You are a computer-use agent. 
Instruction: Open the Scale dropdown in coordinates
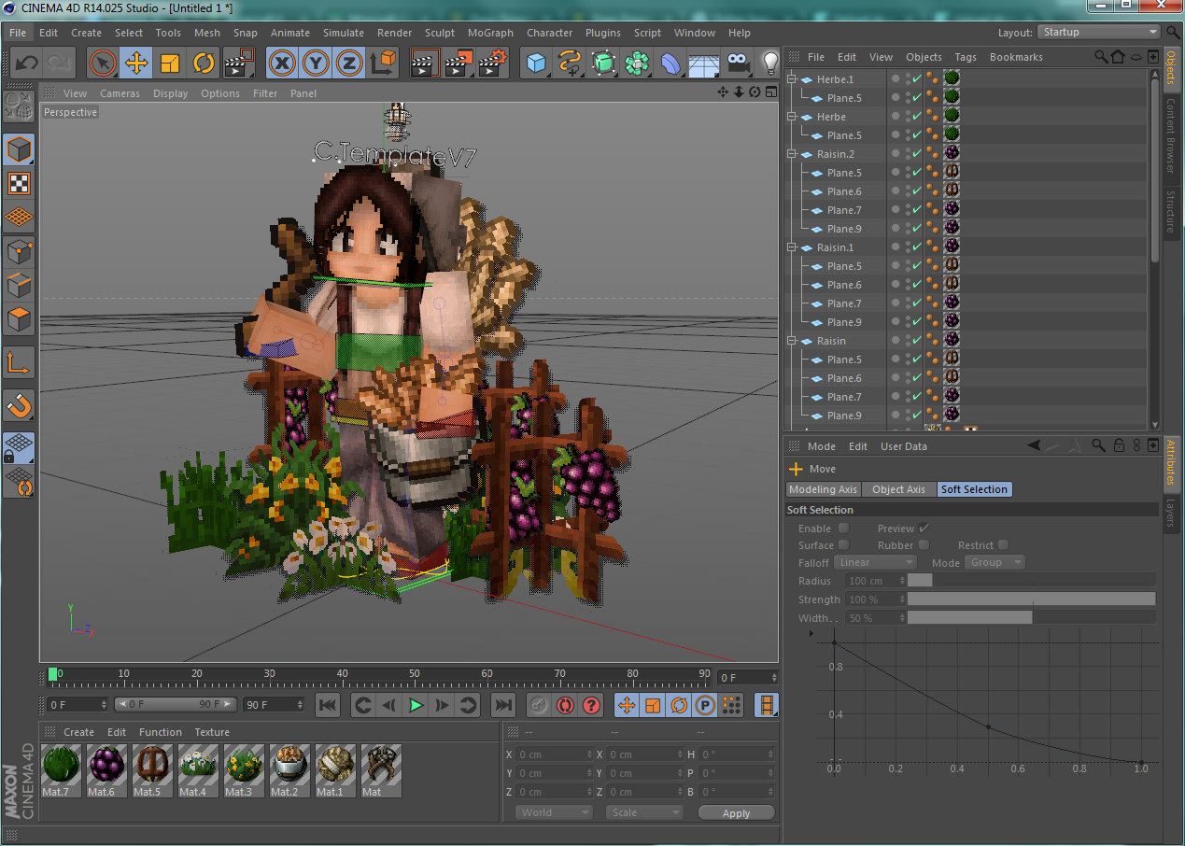644,812
